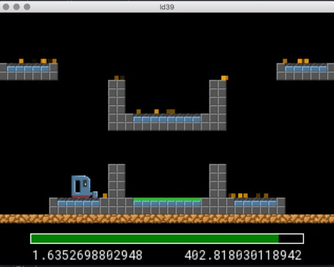This screenshot has width=334, height=267.
Task: Click the orange block atop the upper-right tower
Action: coord(225,78)
